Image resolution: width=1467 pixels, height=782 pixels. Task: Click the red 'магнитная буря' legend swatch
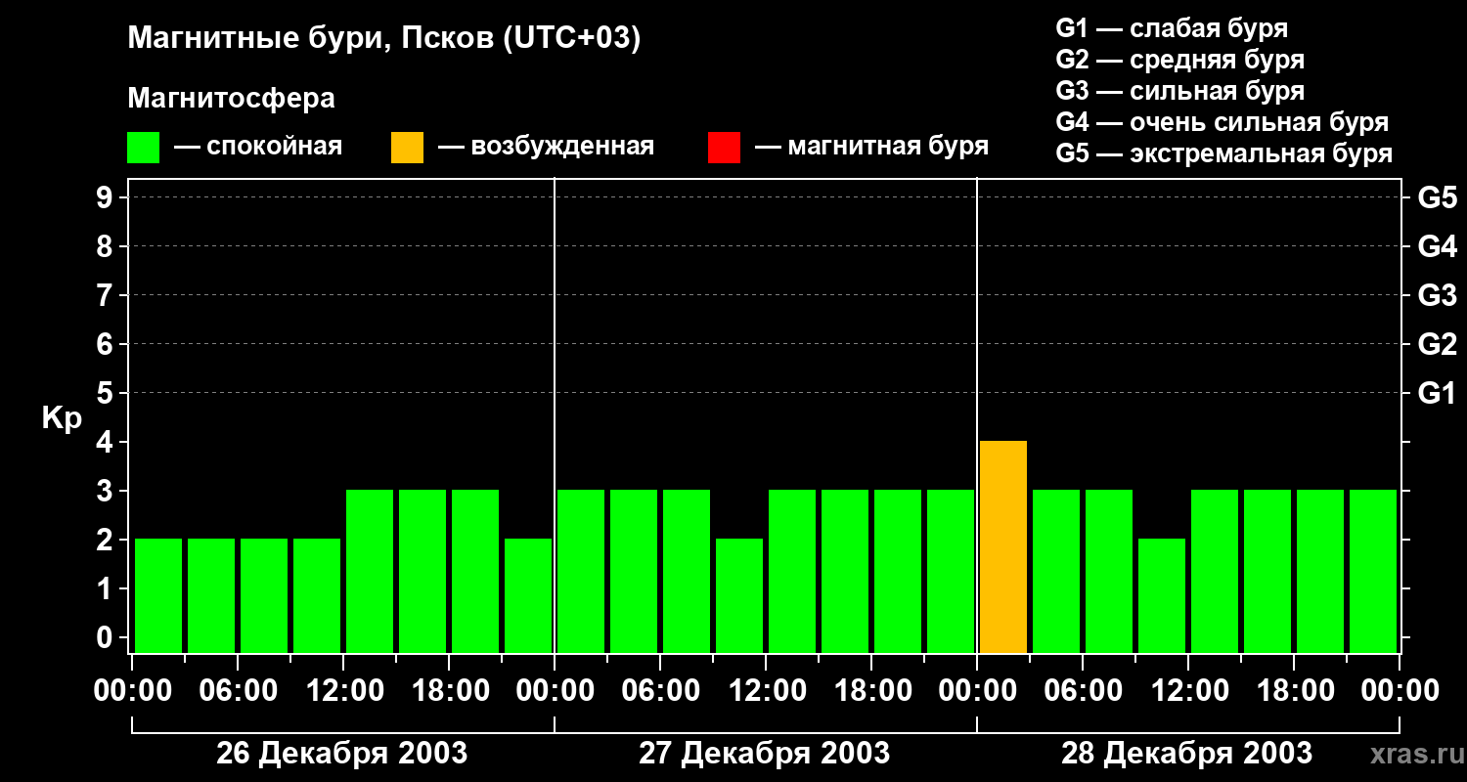pos(724,148)
